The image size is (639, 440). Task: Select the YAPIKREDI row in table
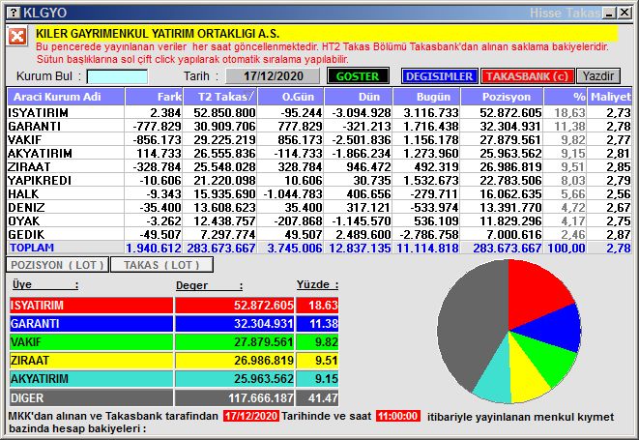click(x=319, y=180)
